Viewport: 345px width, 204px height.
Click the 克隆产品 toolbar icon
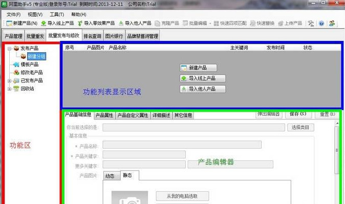[157, 23]
